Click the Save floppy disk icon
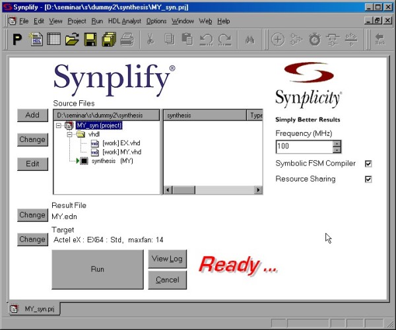The height and width of the screenshot is (330, 396). coord(90,40)
